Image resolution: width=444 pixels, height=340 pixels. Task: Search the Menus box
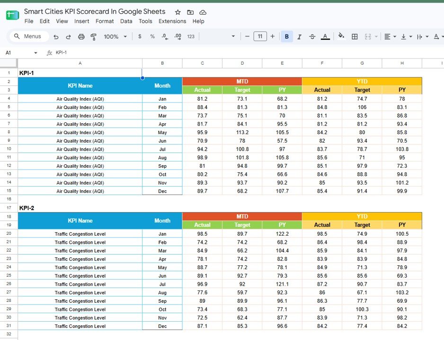[x=29, y=36]
